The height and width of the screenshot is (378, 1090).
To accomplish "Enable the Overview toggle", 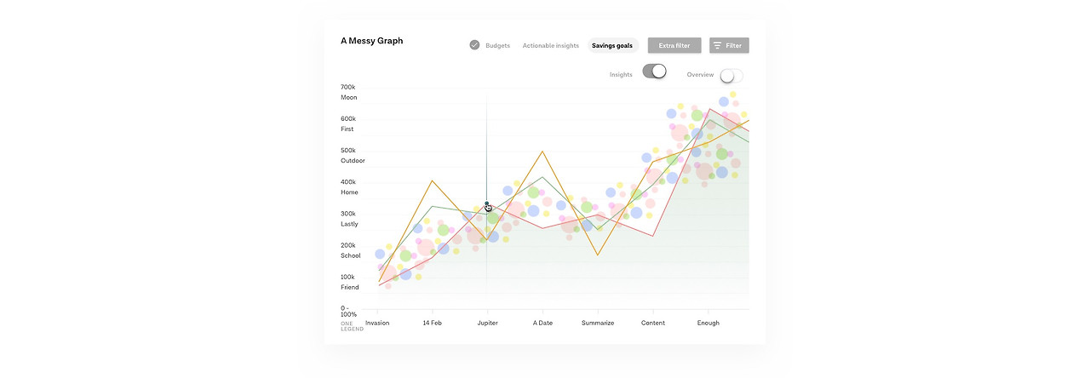I will (731, 76).
